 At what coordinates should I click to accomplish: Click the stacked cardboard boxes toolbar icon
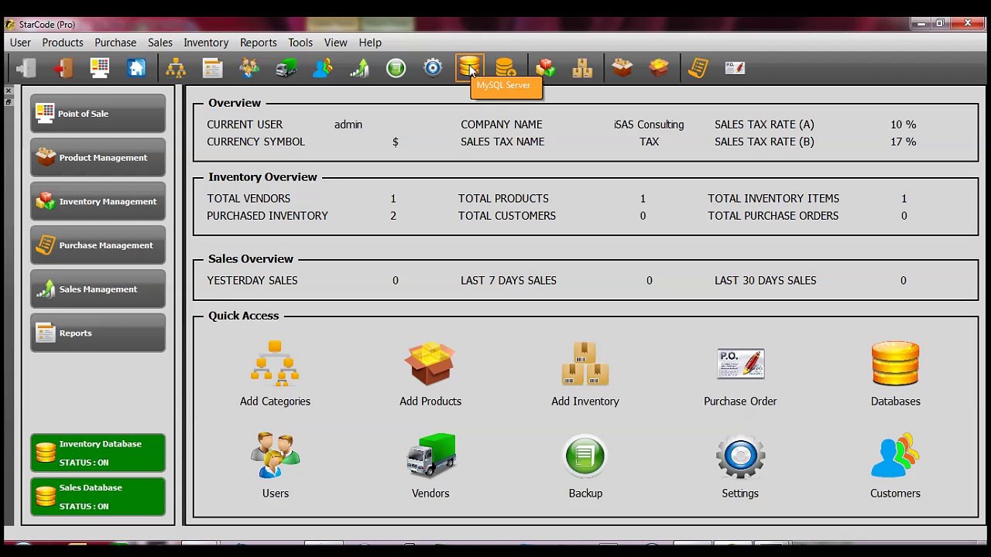(582, 68)
